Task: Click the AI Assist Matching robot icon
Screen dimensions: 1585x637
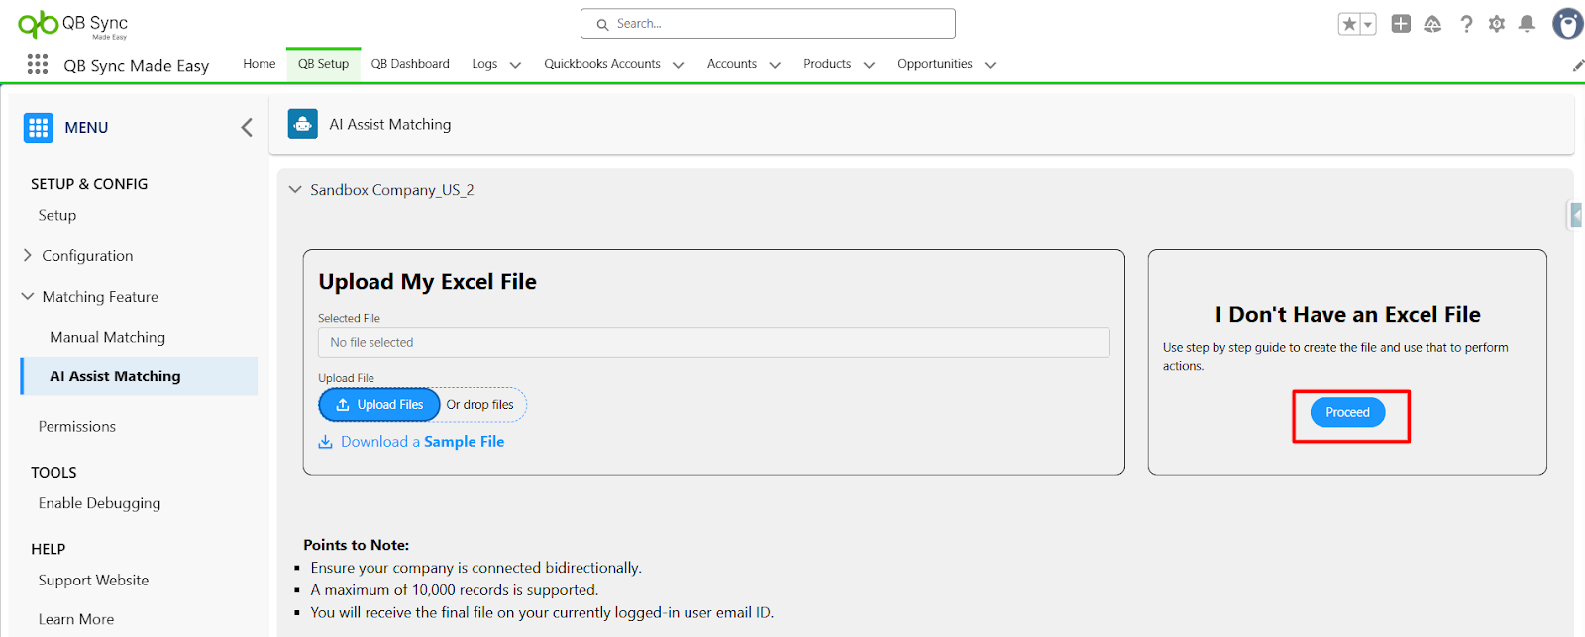Action: pyautogui.click(x=303, y=124)
